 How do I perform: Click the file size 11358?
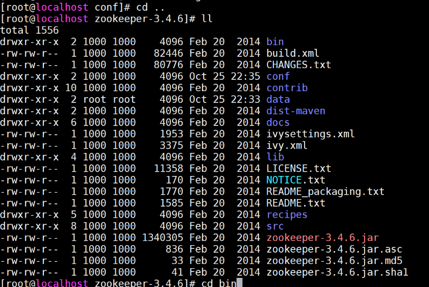(x=168, y=168)
